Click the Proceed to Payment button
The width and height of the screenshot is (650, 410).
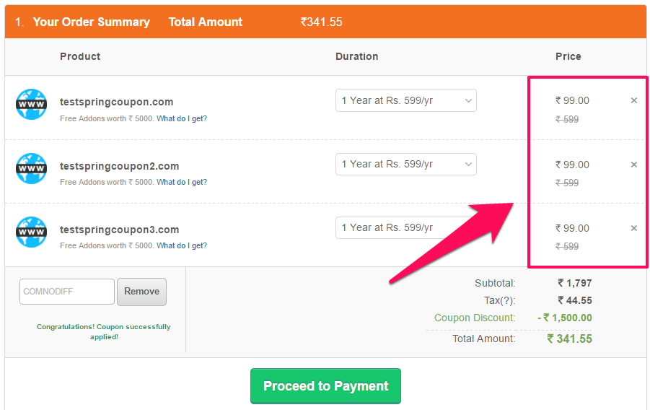tap(325, 386)
